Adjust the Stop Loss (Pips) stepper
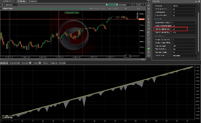This screenshot has height=123, width=201. point(196,46)
